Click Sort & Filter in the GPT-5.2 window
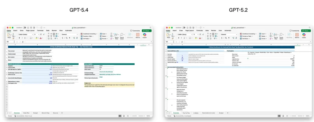 [276, 36]
